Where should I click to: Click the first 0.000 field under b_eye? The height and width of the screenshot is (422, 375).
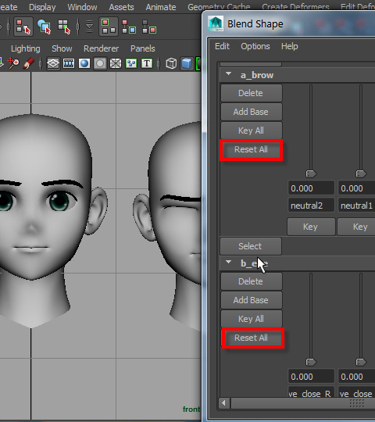311,377
